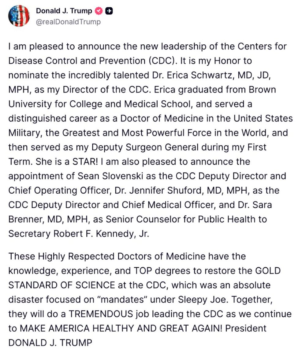Click 'Jennifer Shuford' in the post text
The image size is (302, 350).
[x=166, y=190]
